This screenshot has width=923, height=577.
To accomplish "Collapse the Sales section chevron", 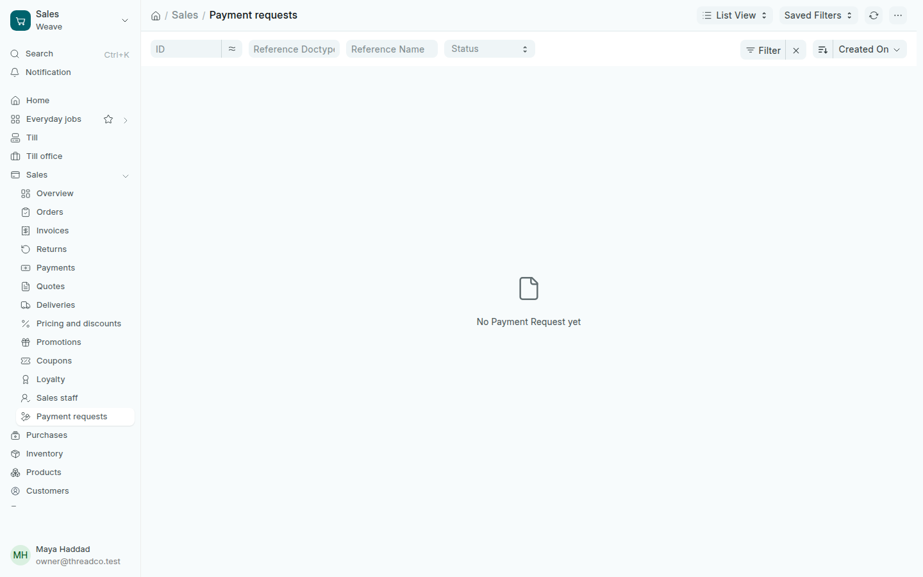I will coord(126,176).
